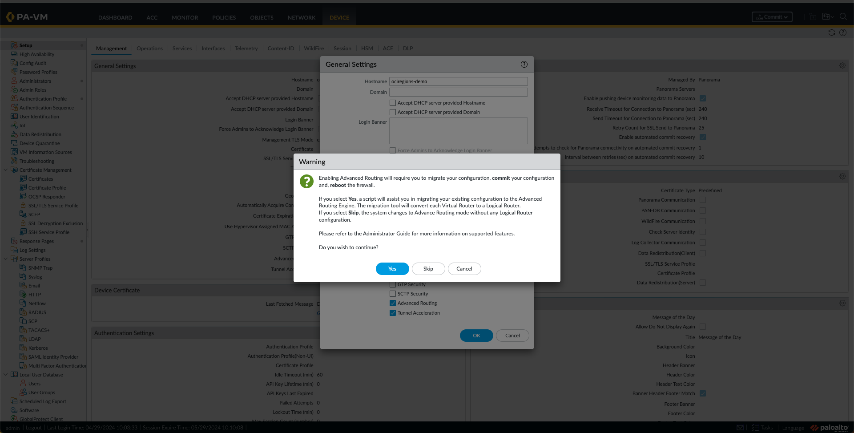Screen dimensions: 854x433
Task: Click the envelope icon in the status bar
Action: click(741, 428)
